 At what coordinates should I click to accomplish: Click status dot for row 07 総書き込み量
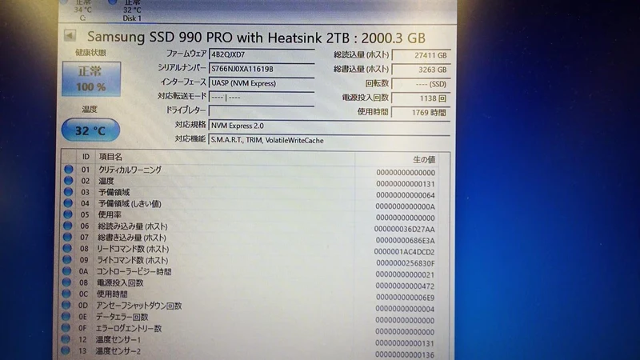coord(67,237)
